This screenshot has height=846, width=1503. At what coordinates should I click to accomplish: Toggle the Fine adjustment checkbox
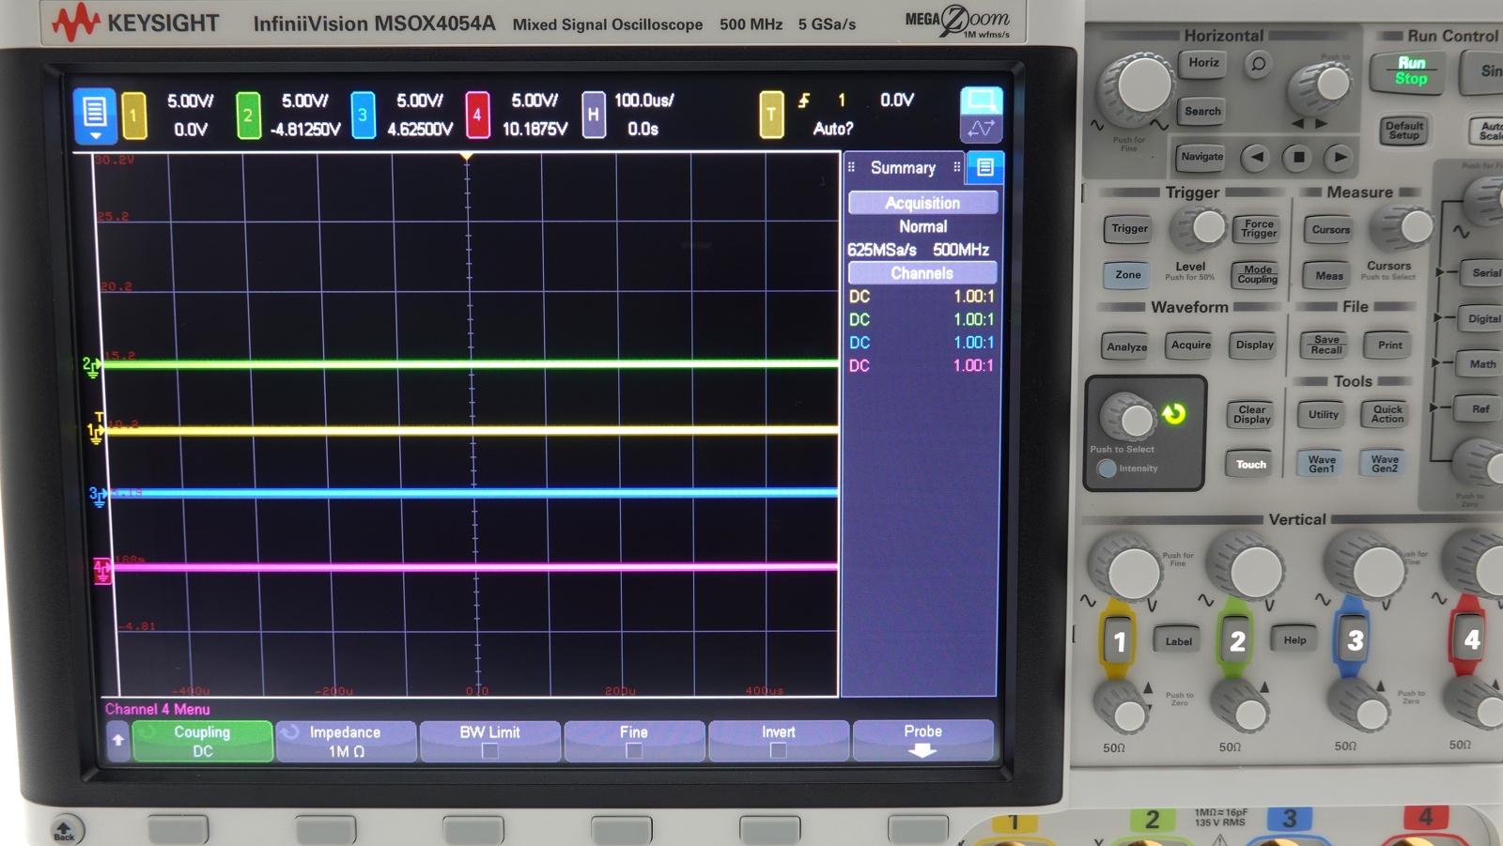click(x=634, y=750)
